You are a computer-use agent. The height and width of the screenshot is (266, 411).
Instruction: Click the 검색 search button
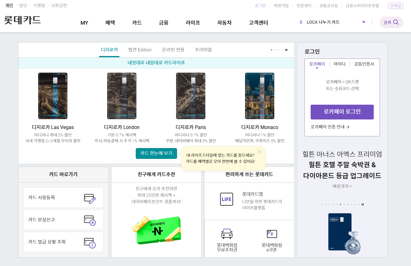[391, 22]
